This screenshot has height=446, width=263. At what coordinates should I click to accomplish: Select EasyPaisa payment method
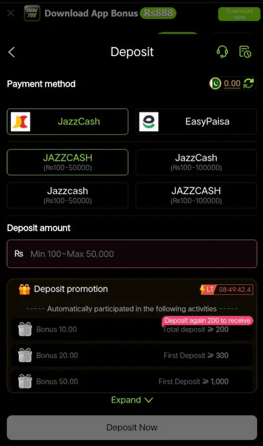click(x=196, y=122)
